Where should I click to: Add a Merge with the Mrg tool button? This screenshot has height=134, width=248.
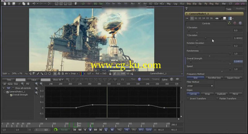click(169, 3)
